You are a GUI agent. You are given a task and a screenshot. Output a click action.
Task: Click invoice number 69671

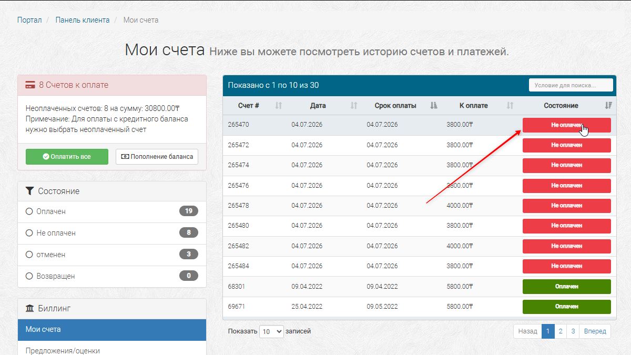[x=237, y=307]
